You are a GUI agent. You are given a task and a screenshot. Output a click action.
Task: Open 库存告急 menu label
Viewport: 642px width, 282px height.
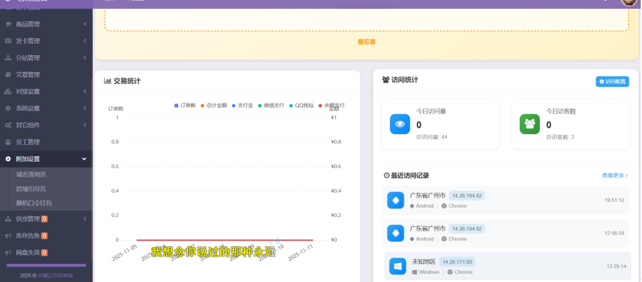28,236
